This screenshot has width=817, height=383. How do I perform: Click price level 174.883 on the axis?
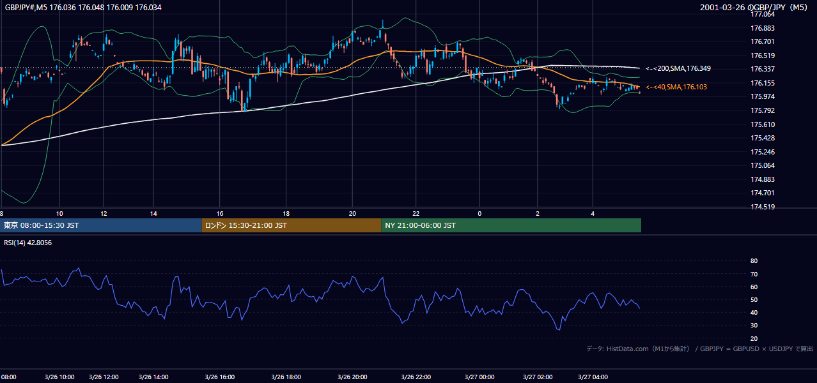point(763,179)
